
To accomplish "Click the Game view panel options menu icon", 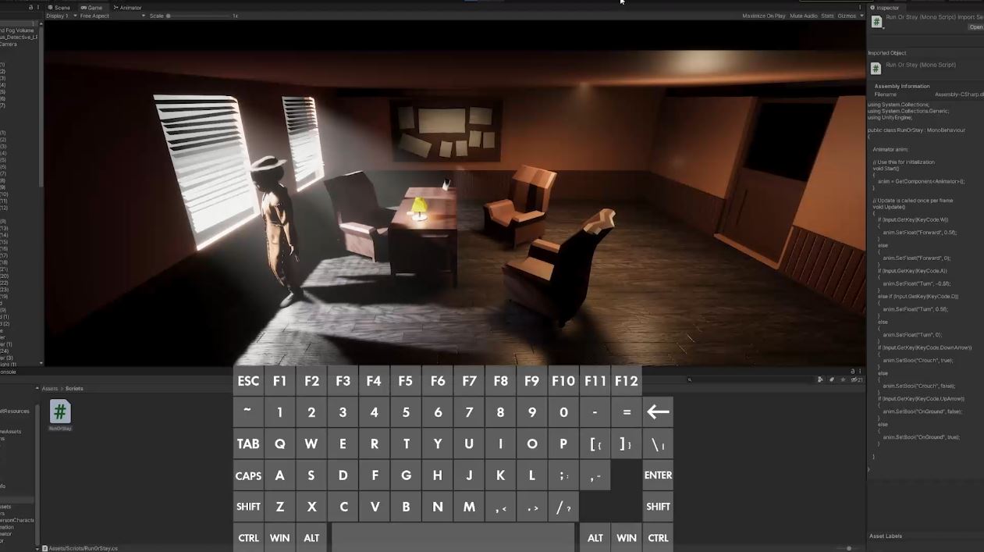I will 861,7.
